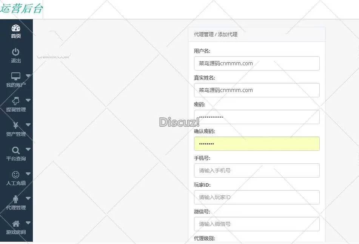Focus the 用户名 input field

coord(257,63)
